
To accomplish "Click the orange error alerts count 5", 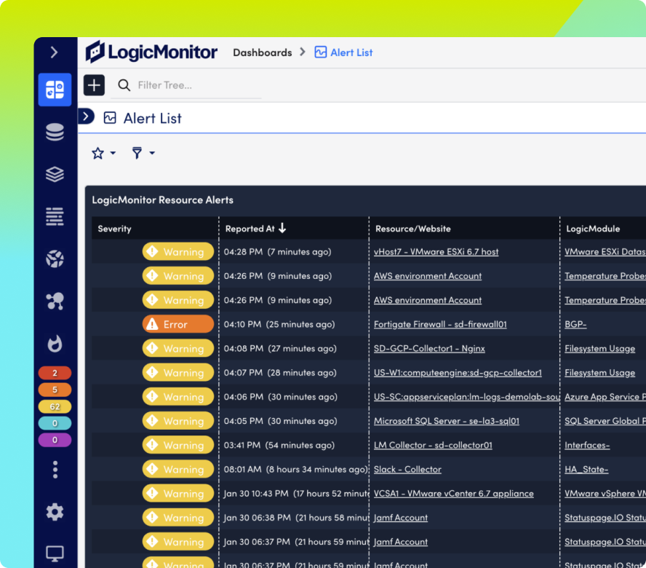I will pyautogui.click(x=55, y=390).
